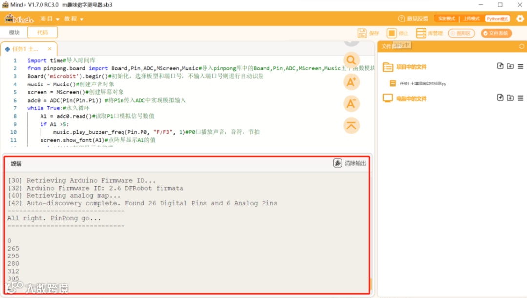Open the settings gear icon
The image size is (527, 298).
(x=520, y=19)
